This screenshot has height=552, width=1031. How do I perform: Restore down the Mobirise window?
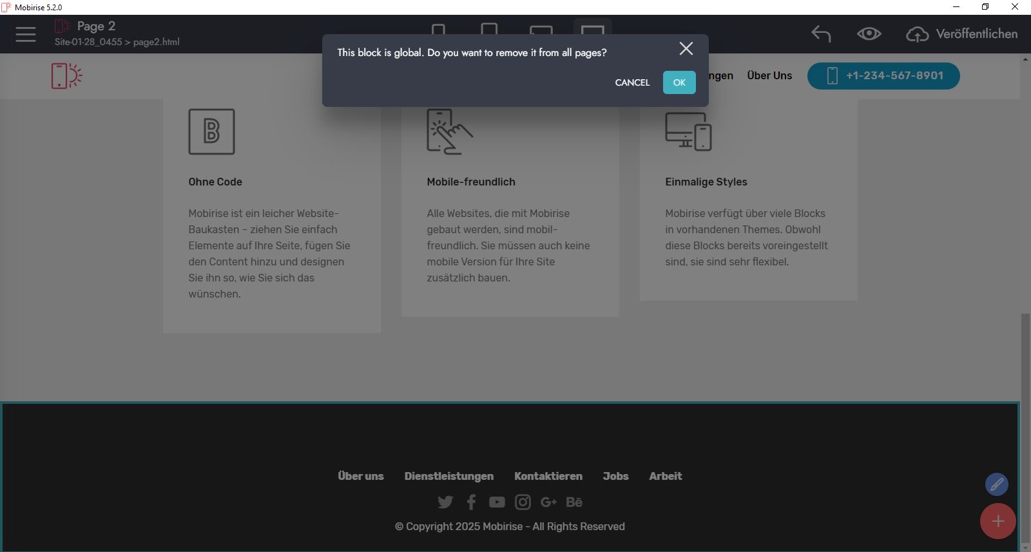click(x=985, y=7)
